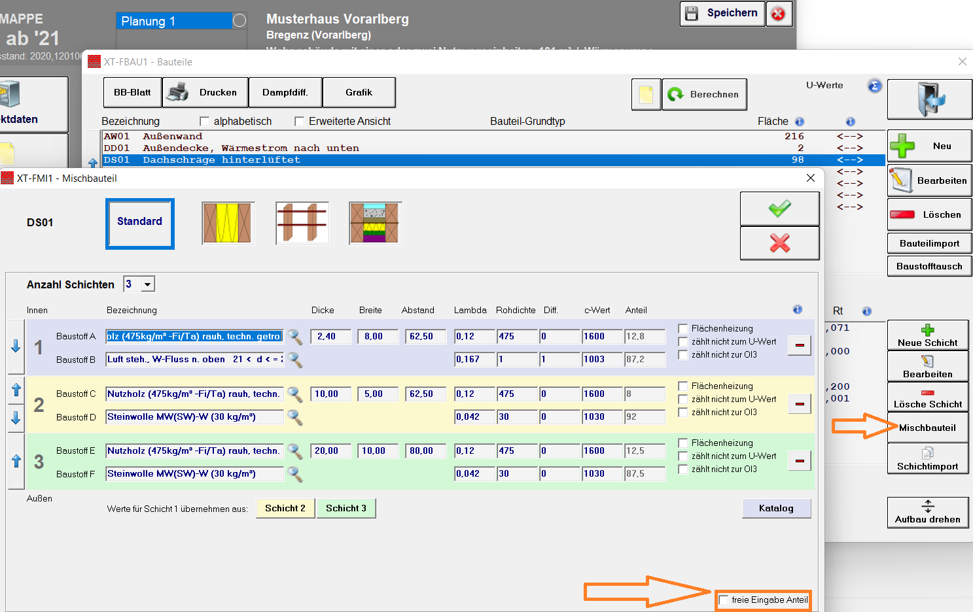
Task: Open the yellow note icon beside Berechnen
Action: click(646, 94)
